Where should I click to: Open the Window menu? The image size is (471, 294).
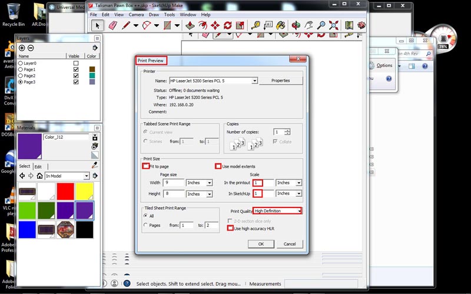tap(188, 14)
